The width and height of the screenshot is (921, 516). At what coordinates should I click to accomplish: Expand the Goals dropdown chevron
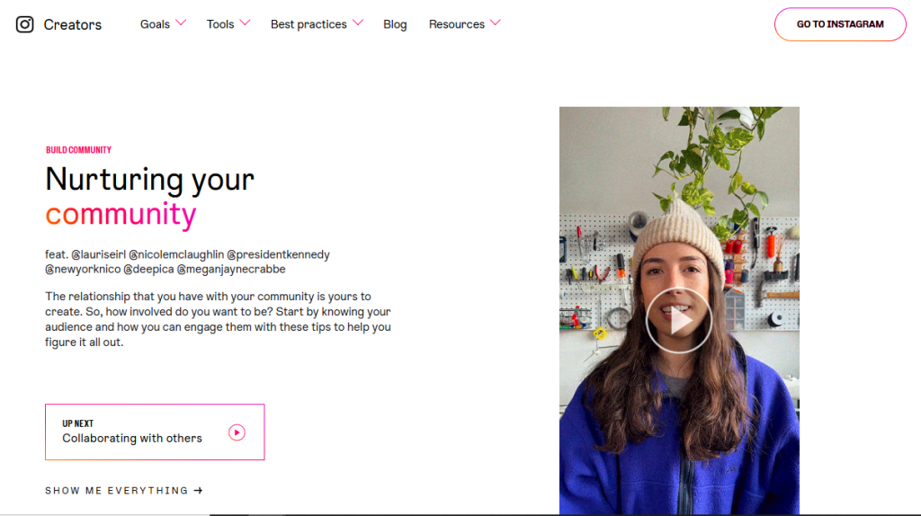click(181, 22)
